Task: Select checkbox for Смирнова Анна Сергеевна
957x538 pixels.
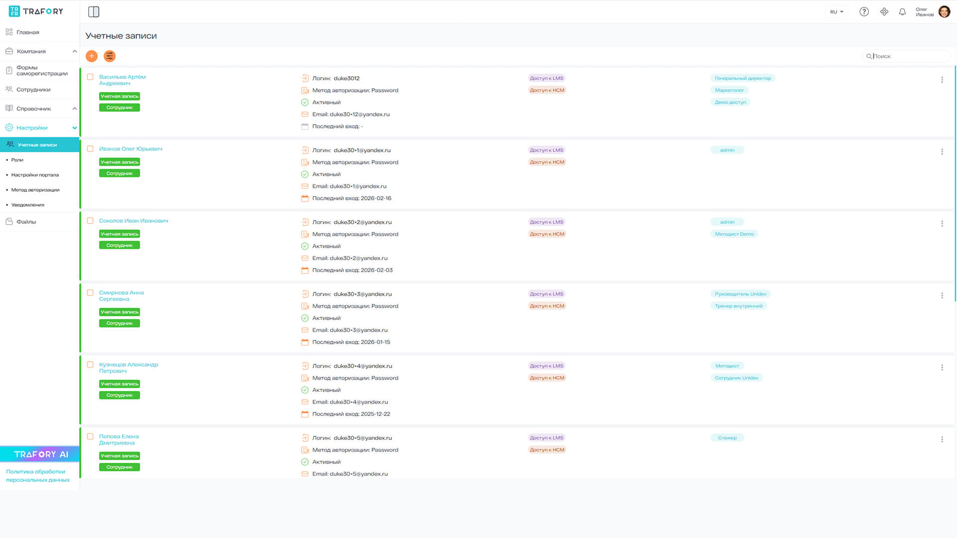Action: point(90,293)
